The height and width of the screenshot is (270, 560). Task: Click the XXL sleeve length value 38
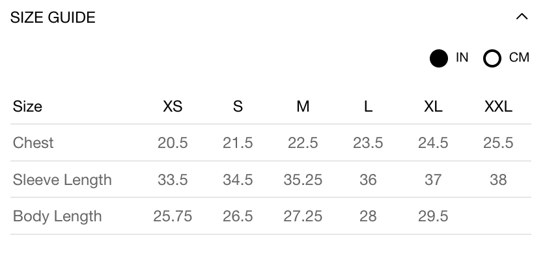click(x=498, y=180)
